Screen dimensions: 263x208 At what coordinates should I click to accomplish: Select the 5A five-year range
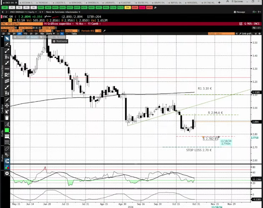36,34
